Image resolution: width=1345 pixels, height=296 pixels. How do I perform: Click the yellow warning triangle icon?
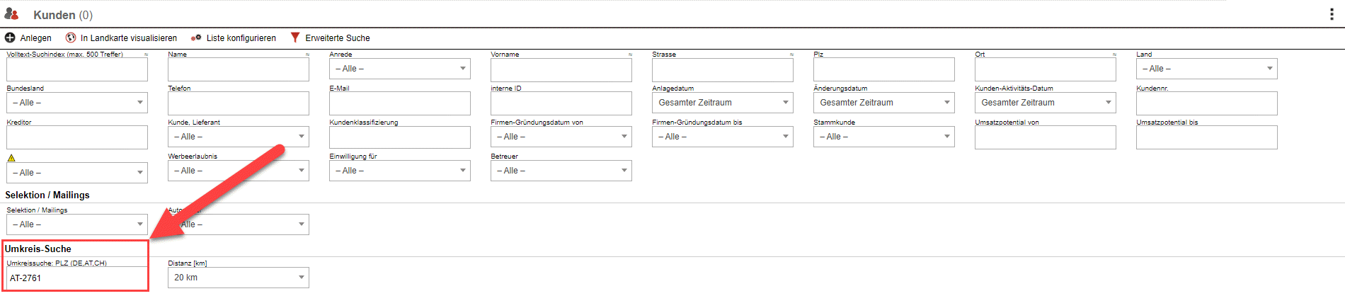tap(11, 158)
